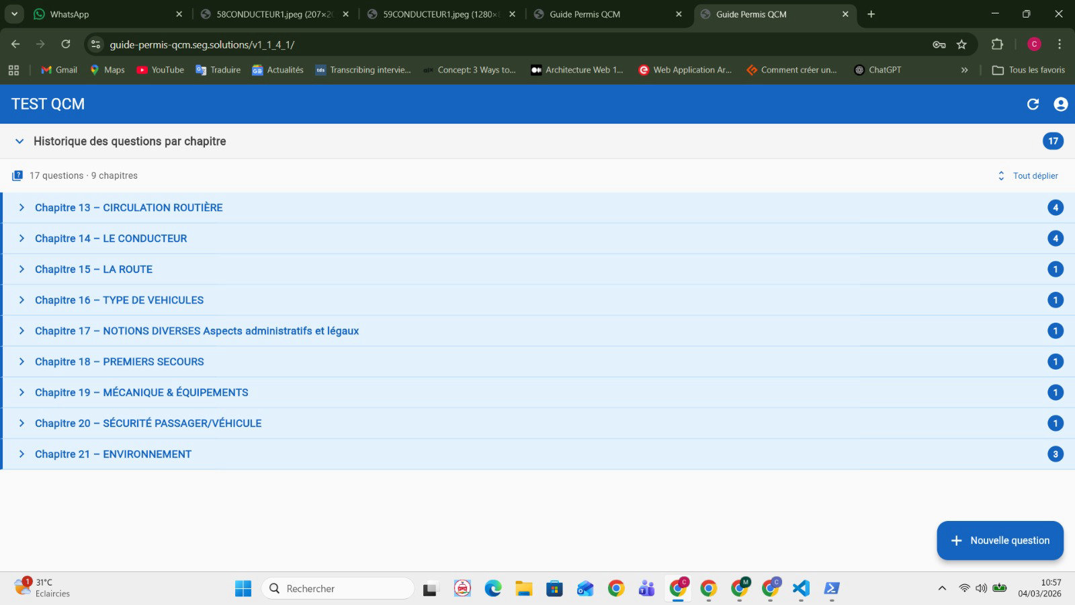Expand Chapitre 13 – CIRCULATION ROUTIÈRE
Image resolution: width=1075 pixels, height=605 pixels.
(539, 208)
